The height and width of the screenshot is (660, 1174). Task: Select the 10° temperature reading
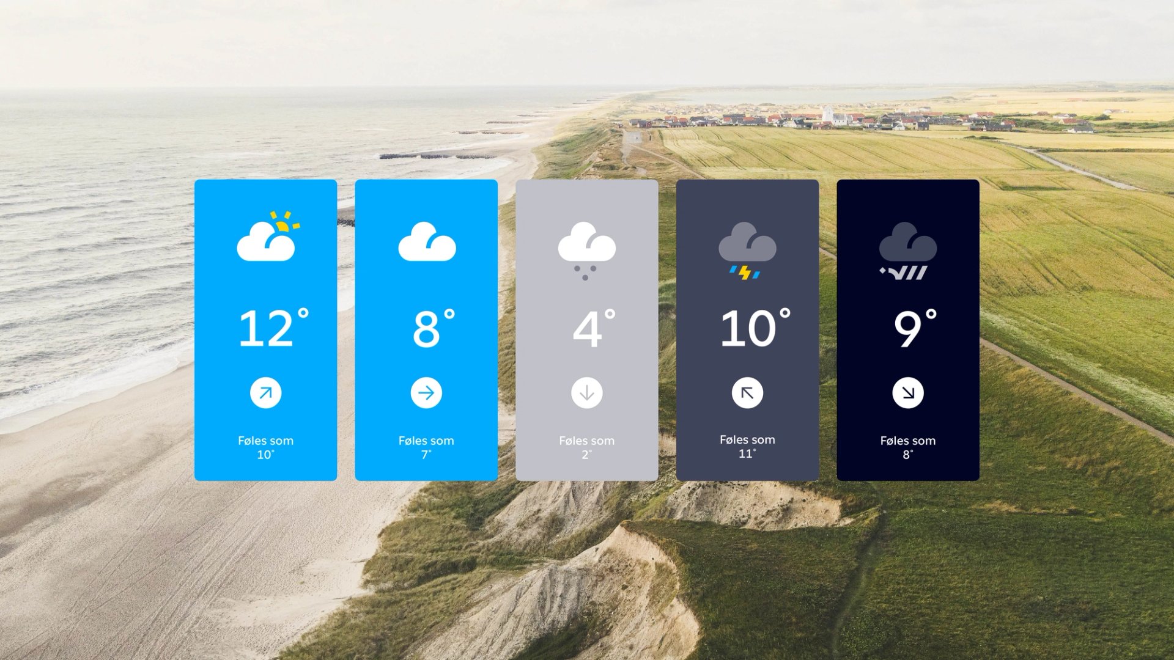click(x=756, y=328)
